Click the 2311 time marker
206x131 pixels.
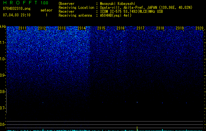[22, 28]
